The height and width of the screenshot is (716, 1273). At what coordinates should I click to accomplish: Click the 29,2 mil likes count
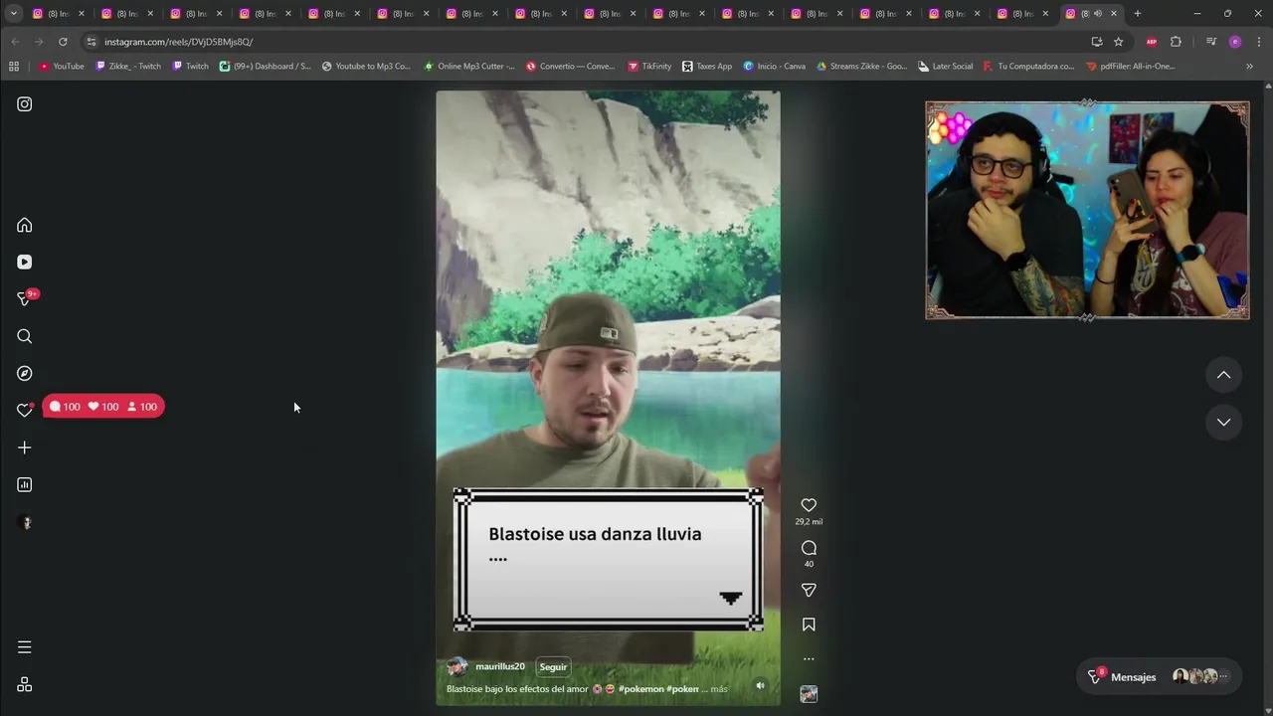coord(809,522)
